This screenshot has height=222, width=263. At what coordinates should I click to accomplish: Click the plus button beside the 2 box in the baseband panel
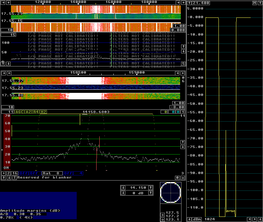coord(3,173)
